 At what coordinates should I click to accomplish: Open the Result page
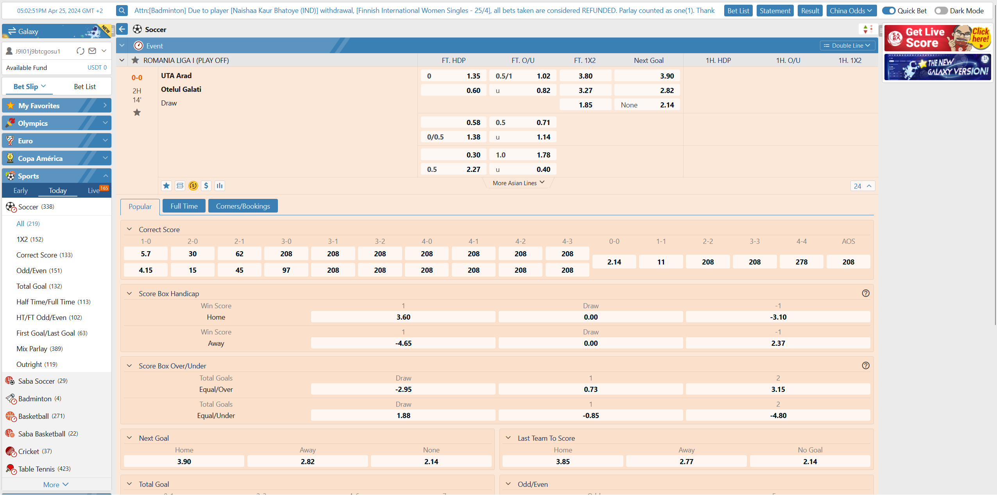coord(810,11)
